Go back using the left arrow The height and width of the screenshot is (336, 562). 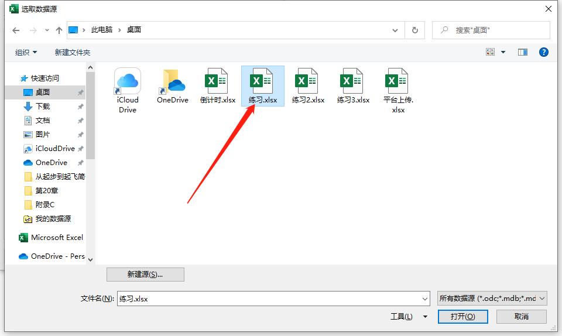tap(16, 30)
